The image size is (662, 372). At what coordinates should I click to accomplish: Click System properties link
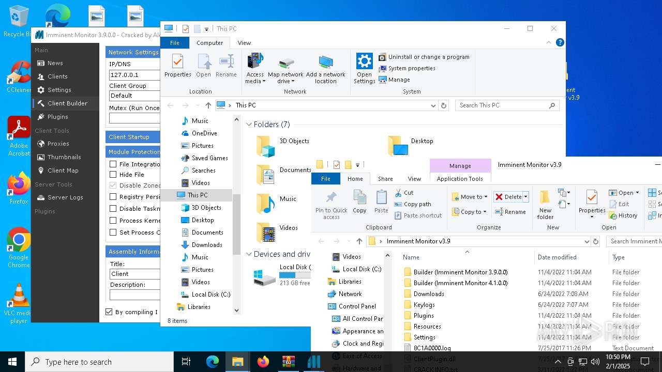(407, 68)
